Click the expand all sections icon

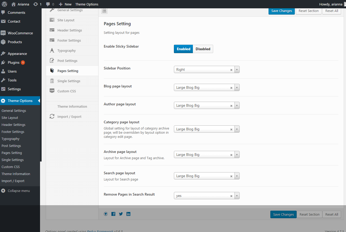click(104, 11)
